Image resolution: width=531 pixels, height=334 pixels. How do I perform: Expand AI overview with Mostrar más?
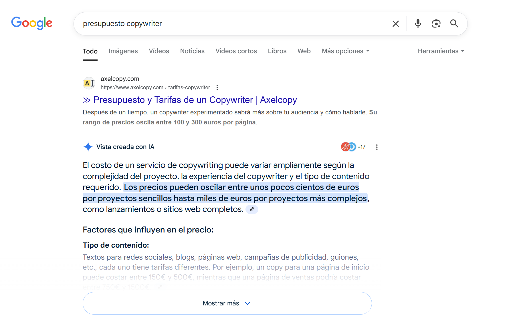point(227,303)
